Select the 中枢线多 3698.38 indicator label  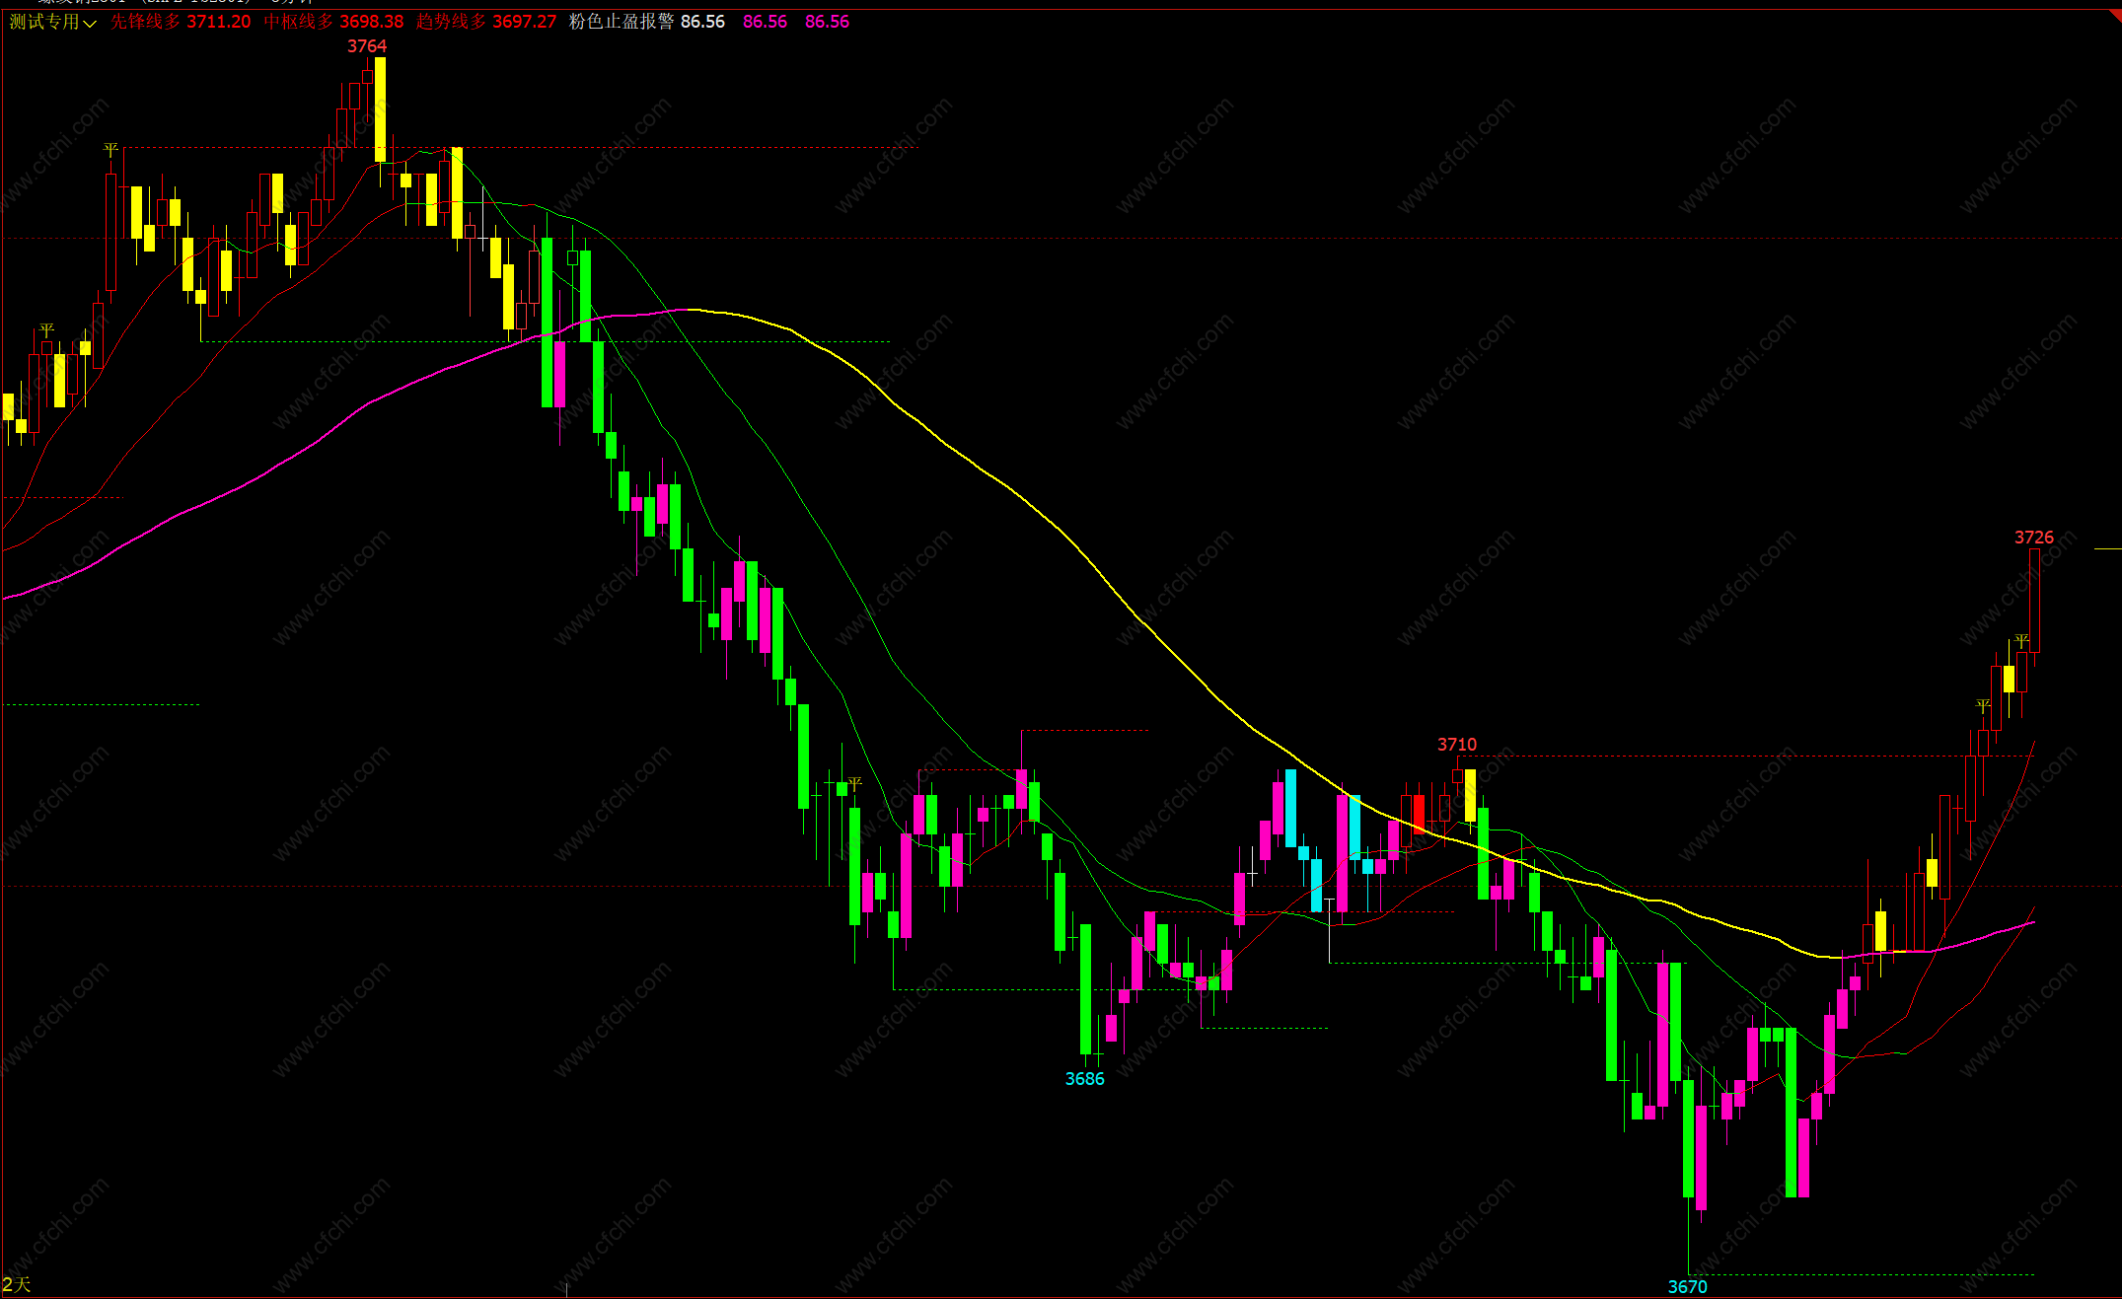coord(333,22)
